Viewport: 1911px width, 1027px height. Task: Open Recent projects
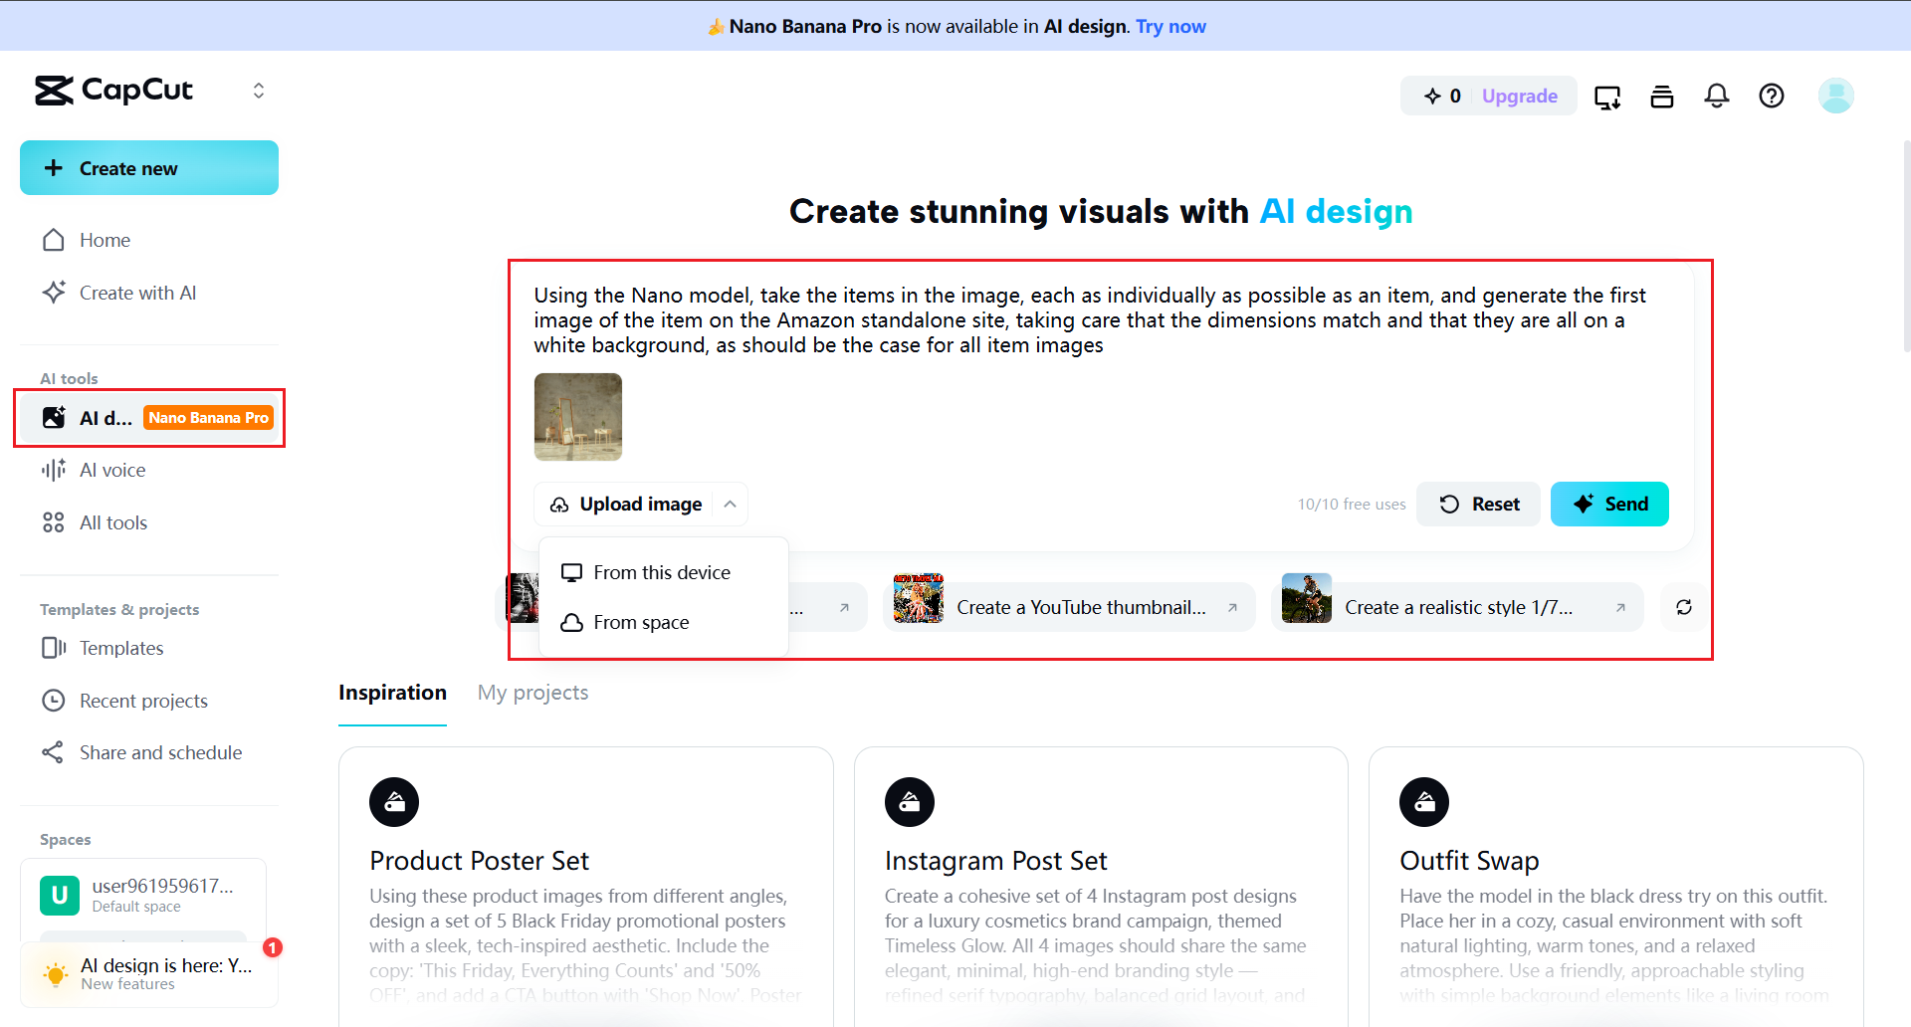click(x=149, y=701)
